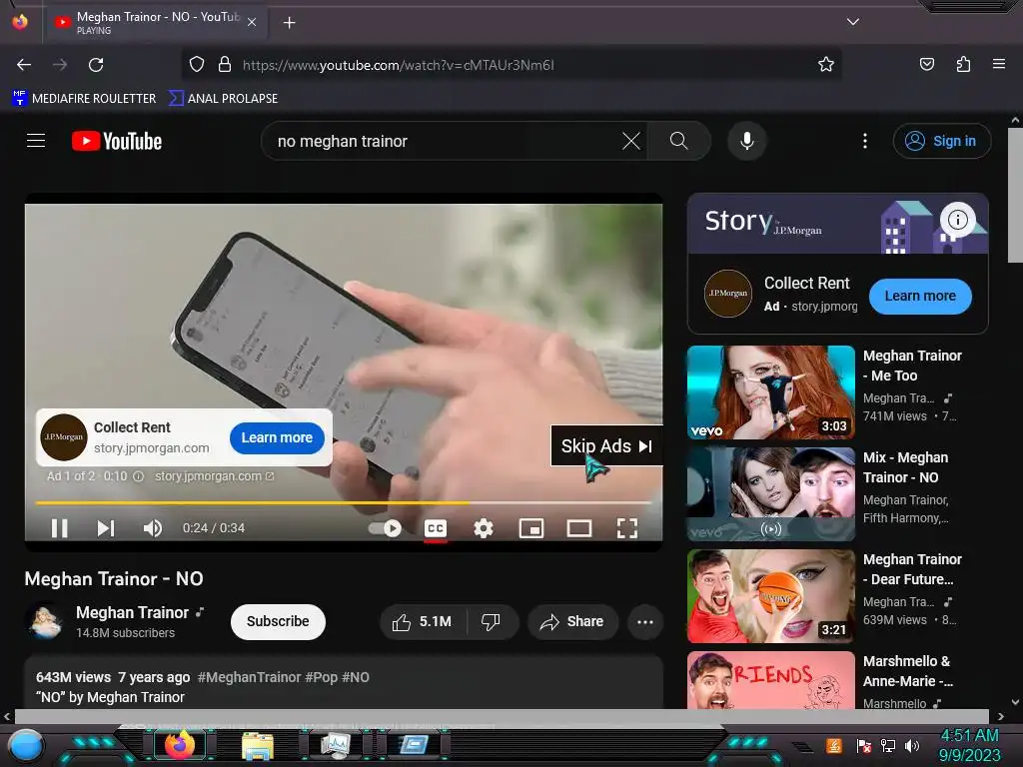Switch to theater mode icon
The height and width of the screenshot is (767, 1023).
click(578, 528)
